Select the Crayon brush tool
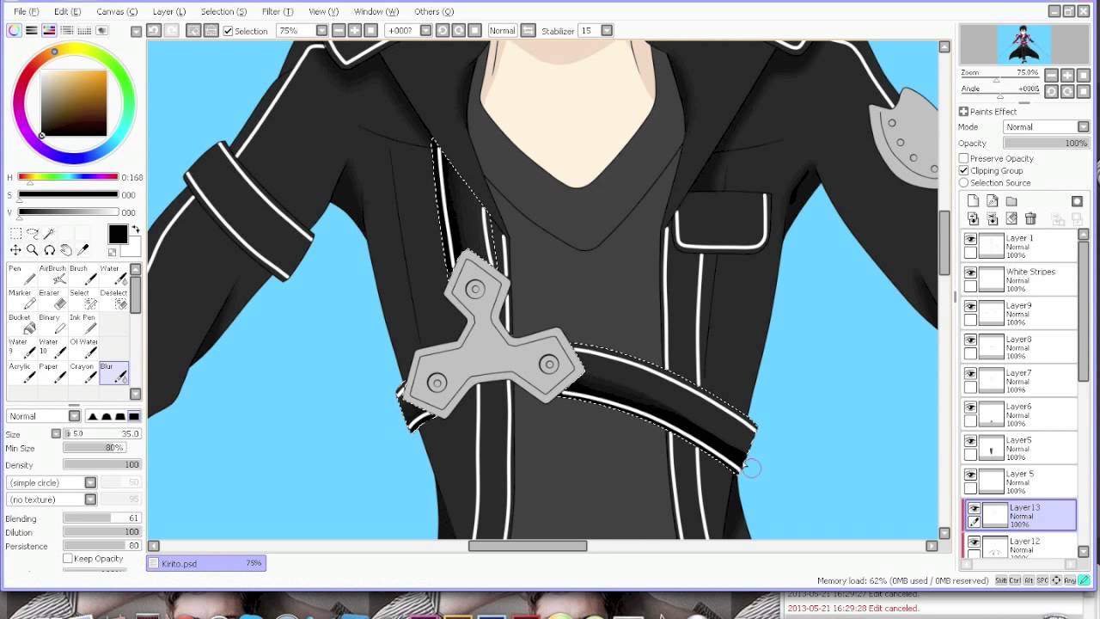The height and width of the screenshot is (619, 1100). point(83,372)
